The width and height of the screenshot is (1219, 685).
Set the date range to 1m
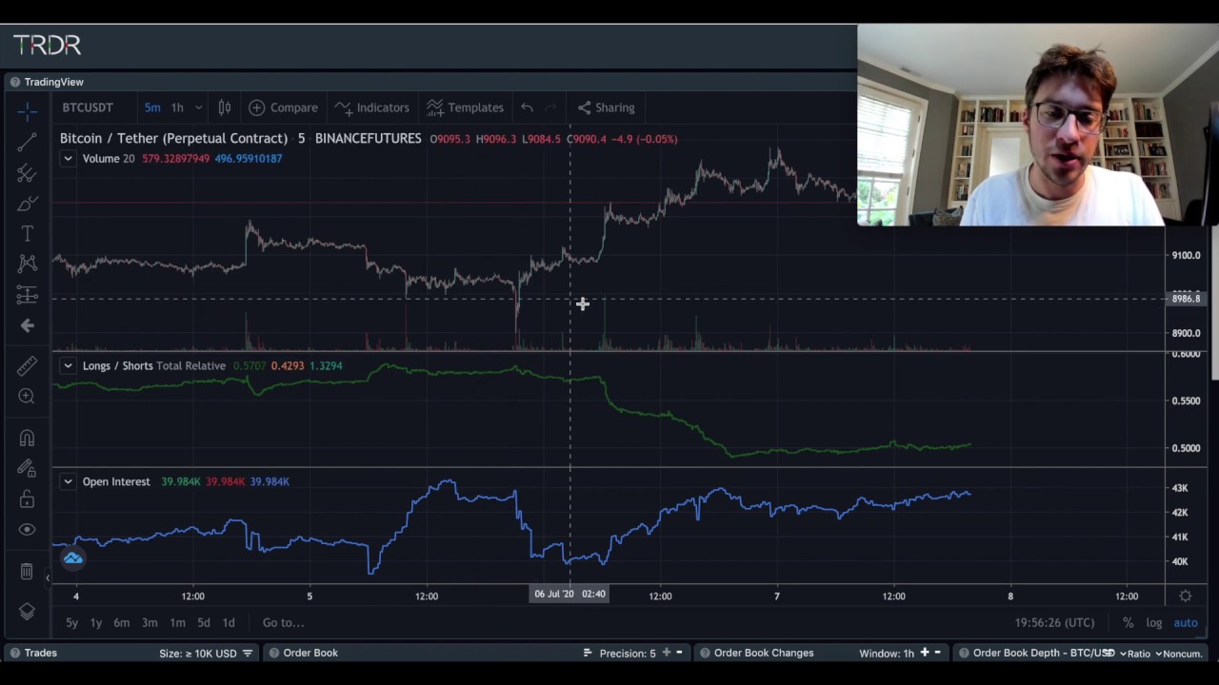[177, 622]
